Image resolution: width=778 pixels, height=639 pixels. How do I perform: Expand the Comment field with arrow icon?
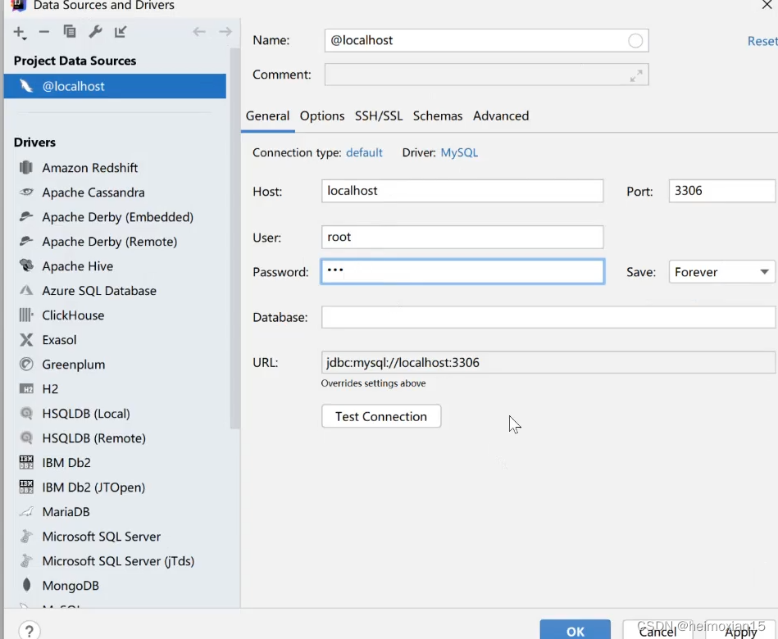(636, 75)
